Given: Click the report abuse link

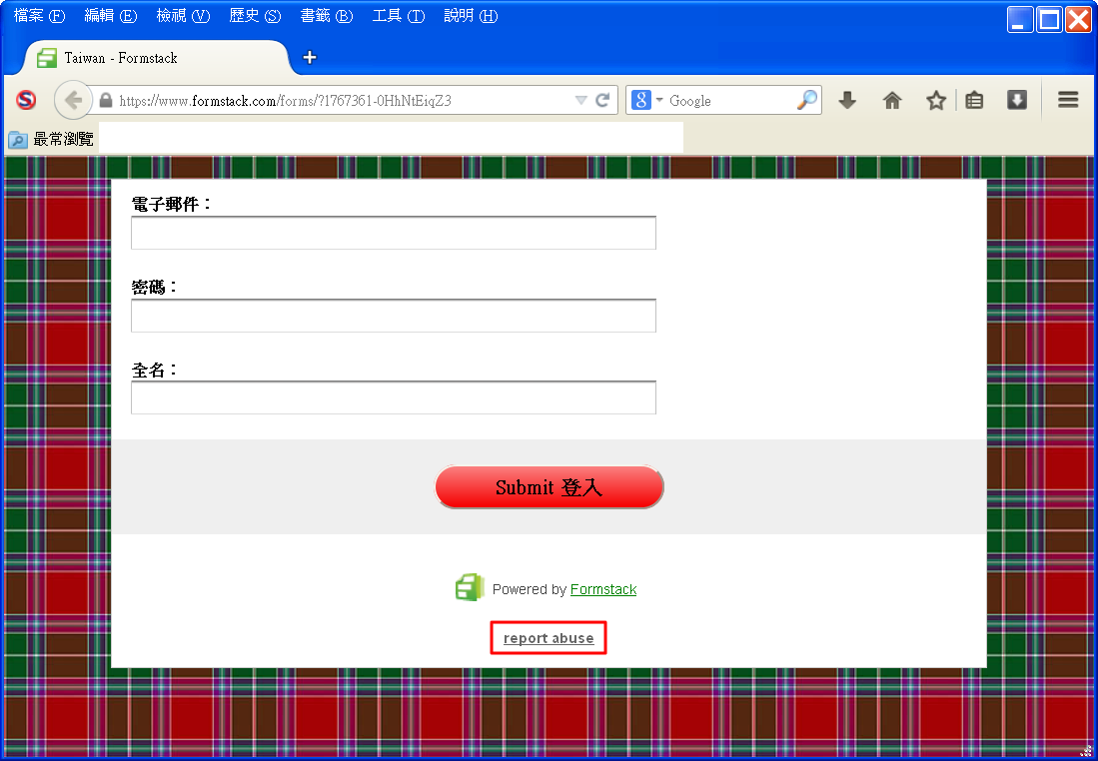Looking at the screenshot, I should pos(549,638).
